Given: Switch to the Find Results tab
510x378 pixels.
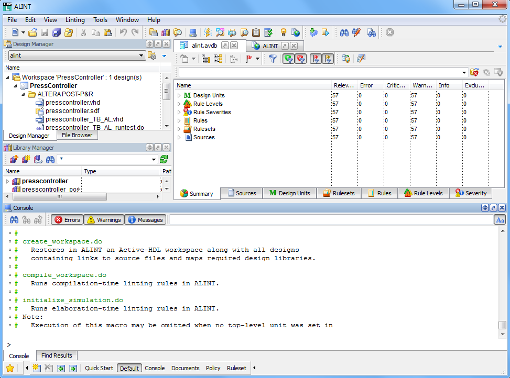Looking at the screenshot, I should coord(57,355).
